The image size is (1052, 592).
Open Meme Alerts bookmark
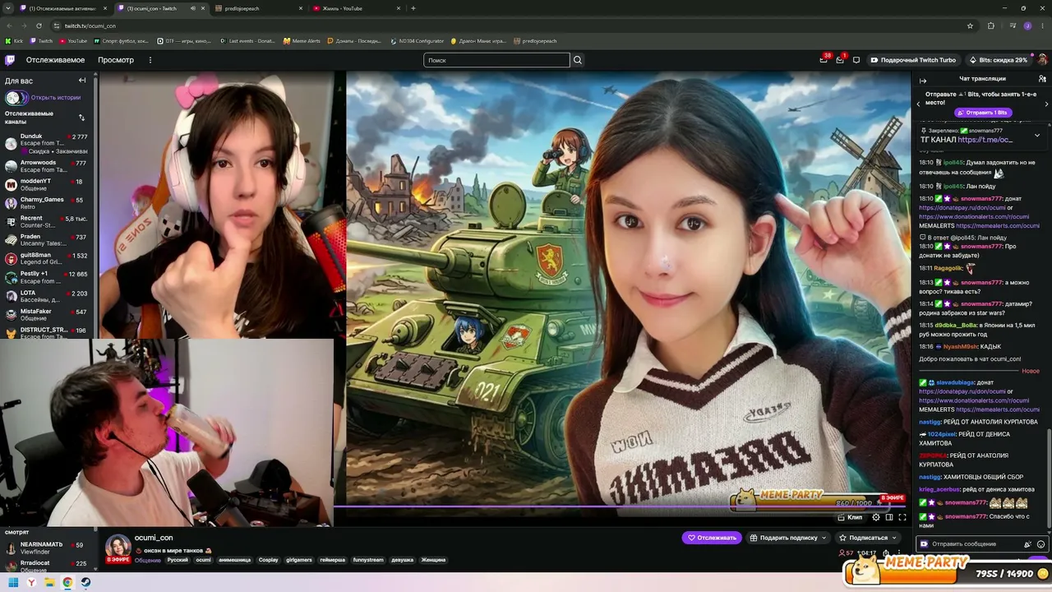pyautogui.click(x=302, y=41)
